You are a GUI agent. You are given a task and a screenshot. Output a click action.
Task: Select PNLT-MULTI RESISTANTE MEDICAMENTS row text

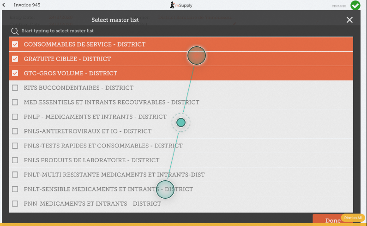click(x=114, y=175)
